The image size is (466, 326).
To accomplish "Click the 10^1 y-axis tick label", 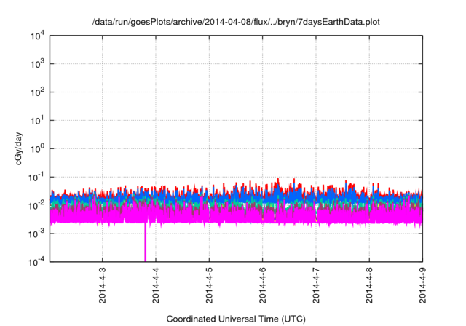I will [37, 121].
